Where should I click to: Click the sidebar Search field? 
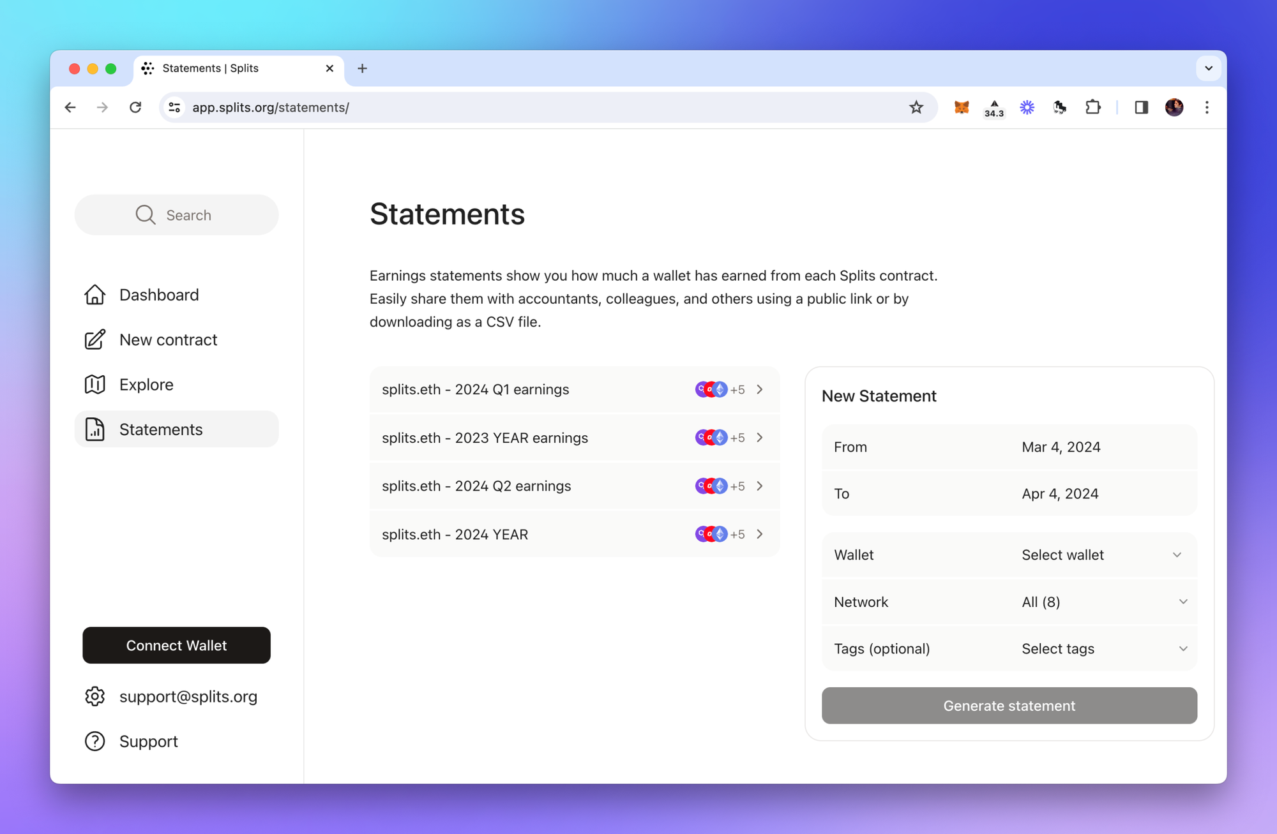pyautogui.click(x=177, y=215)
